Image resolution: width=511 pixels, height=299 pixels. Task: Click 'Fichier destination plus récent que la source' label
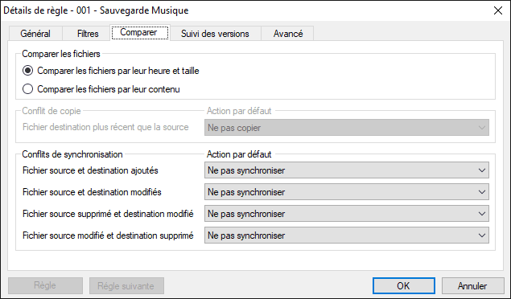pos(105,127)
